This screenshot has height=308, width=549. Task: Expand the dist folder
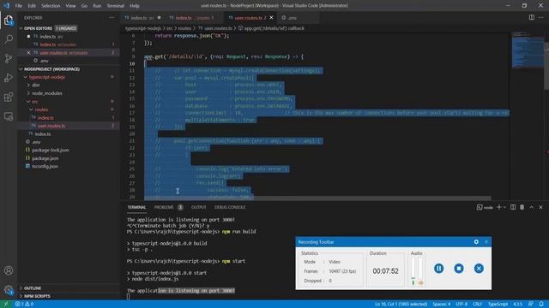(28, 86)
